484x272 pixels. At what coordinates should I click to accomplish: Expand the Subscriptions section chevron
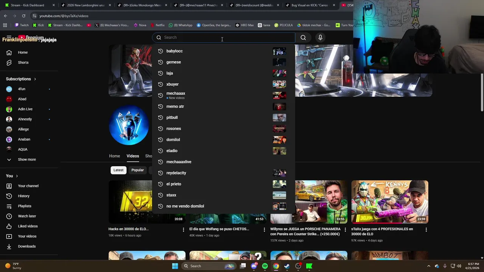35,79
